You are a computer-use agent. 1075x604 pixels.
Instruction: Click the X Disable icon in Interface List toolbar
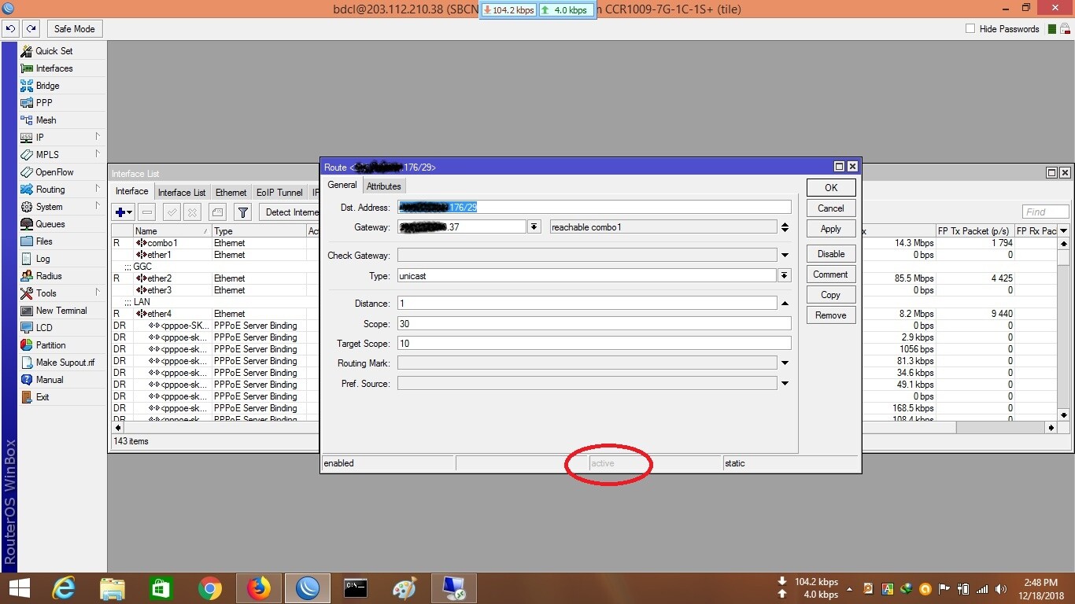pyautogui.click(x=192, y=212)
